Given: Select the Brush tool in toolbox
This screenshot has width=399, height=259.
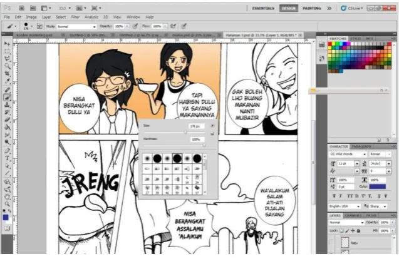Looking at the screenshot, I should pos(7,97).
